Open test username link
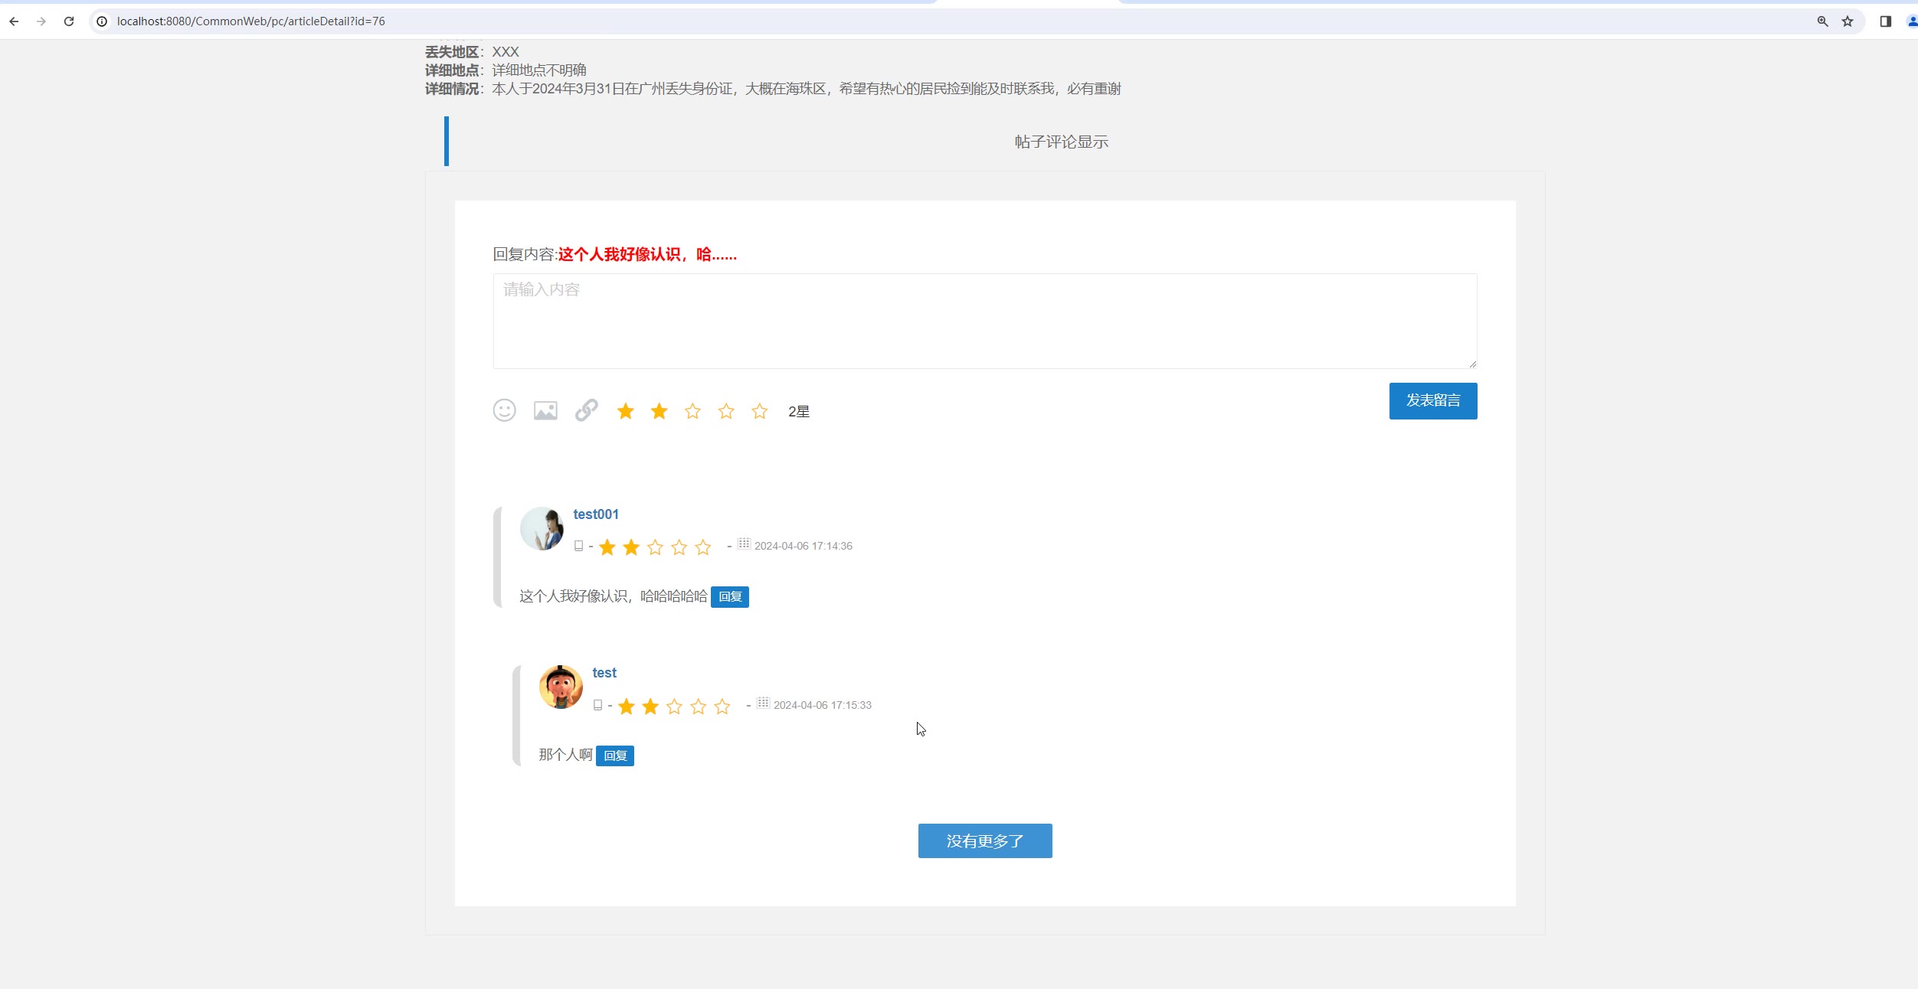Image resolution: width=1918 pixels, height=989 pixels. (x=604, y=673)
